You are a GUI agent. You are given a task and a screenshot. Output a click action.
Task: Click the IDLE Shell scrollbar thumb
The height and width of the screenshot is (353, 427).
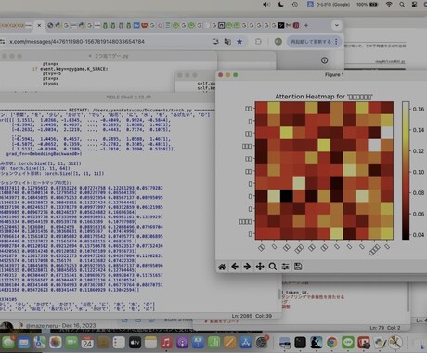click(279, 294)
